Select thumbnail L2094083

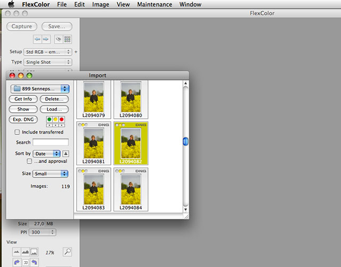click(94, 190)
